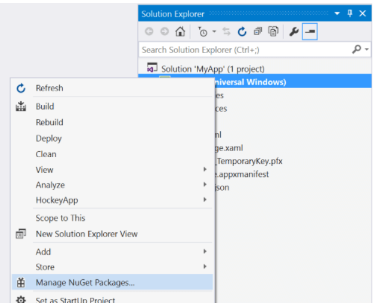This screenshot has width=392, height=306.
Task: Select Solution 'MyApp' (1 project) node
Action: click(213, 69)
